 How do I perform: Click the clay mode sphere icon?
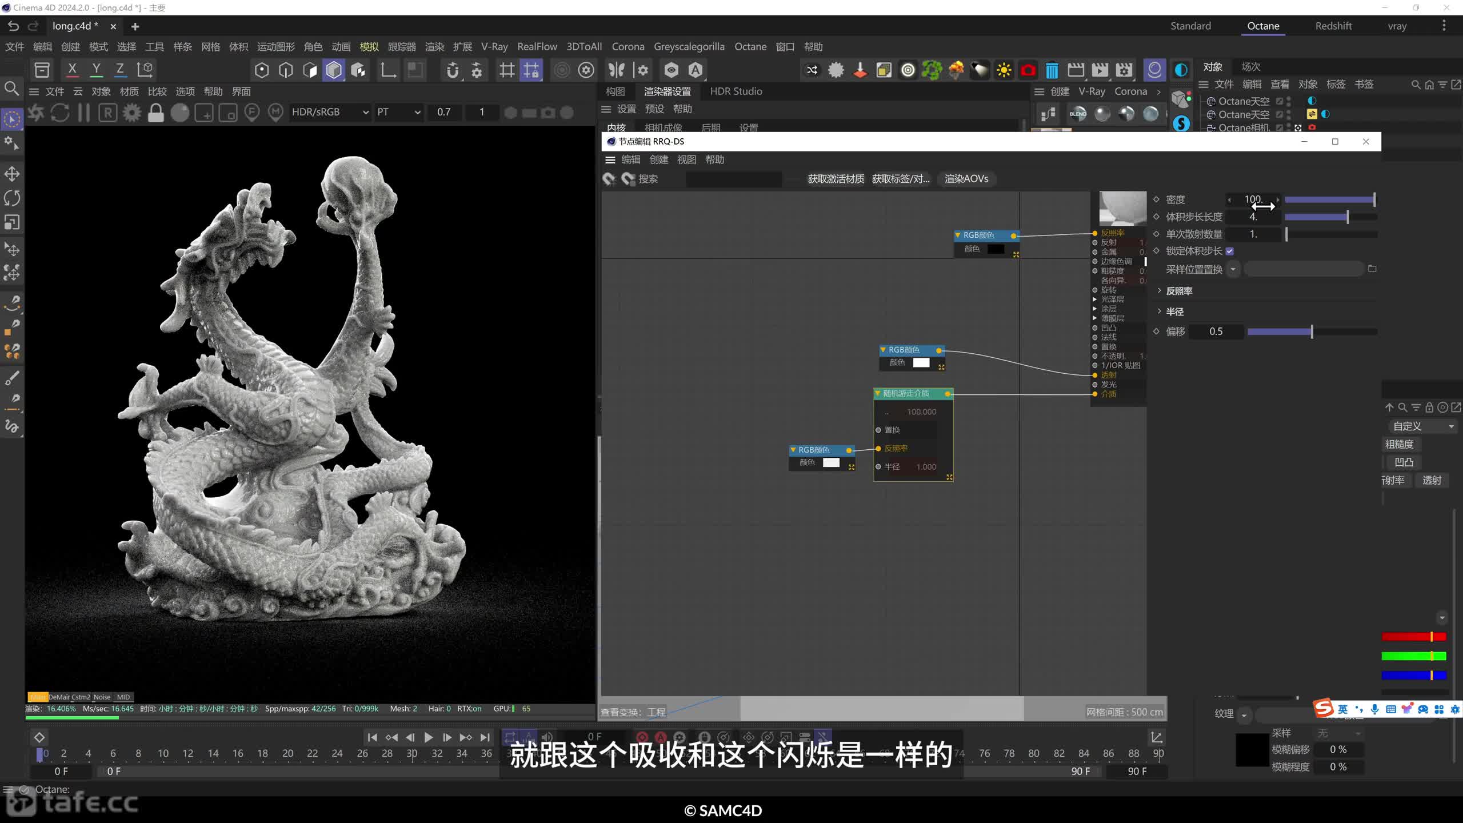click(x=179, y=113)
